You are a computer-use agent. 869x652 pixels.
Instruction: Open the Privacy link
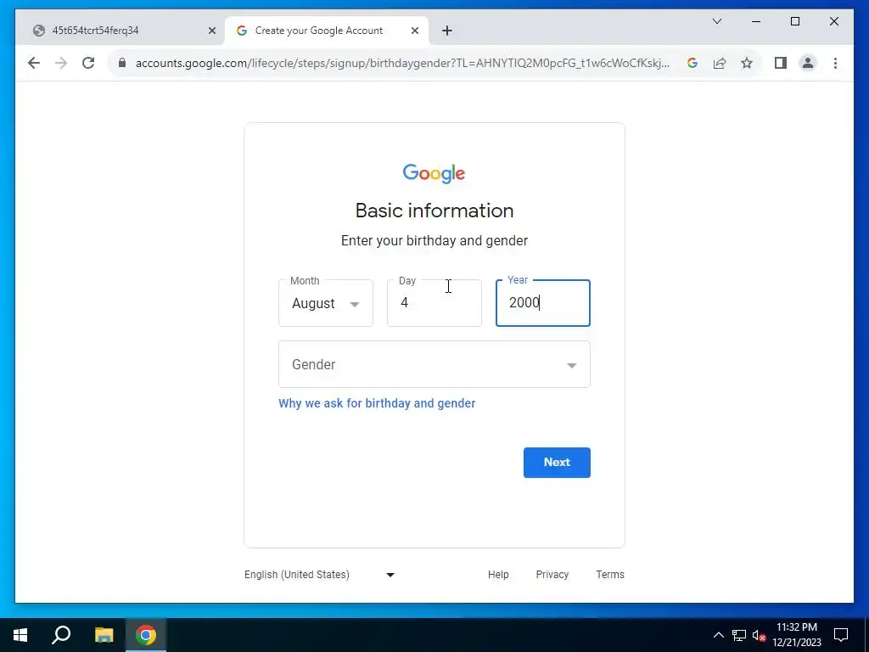(552, 575)
